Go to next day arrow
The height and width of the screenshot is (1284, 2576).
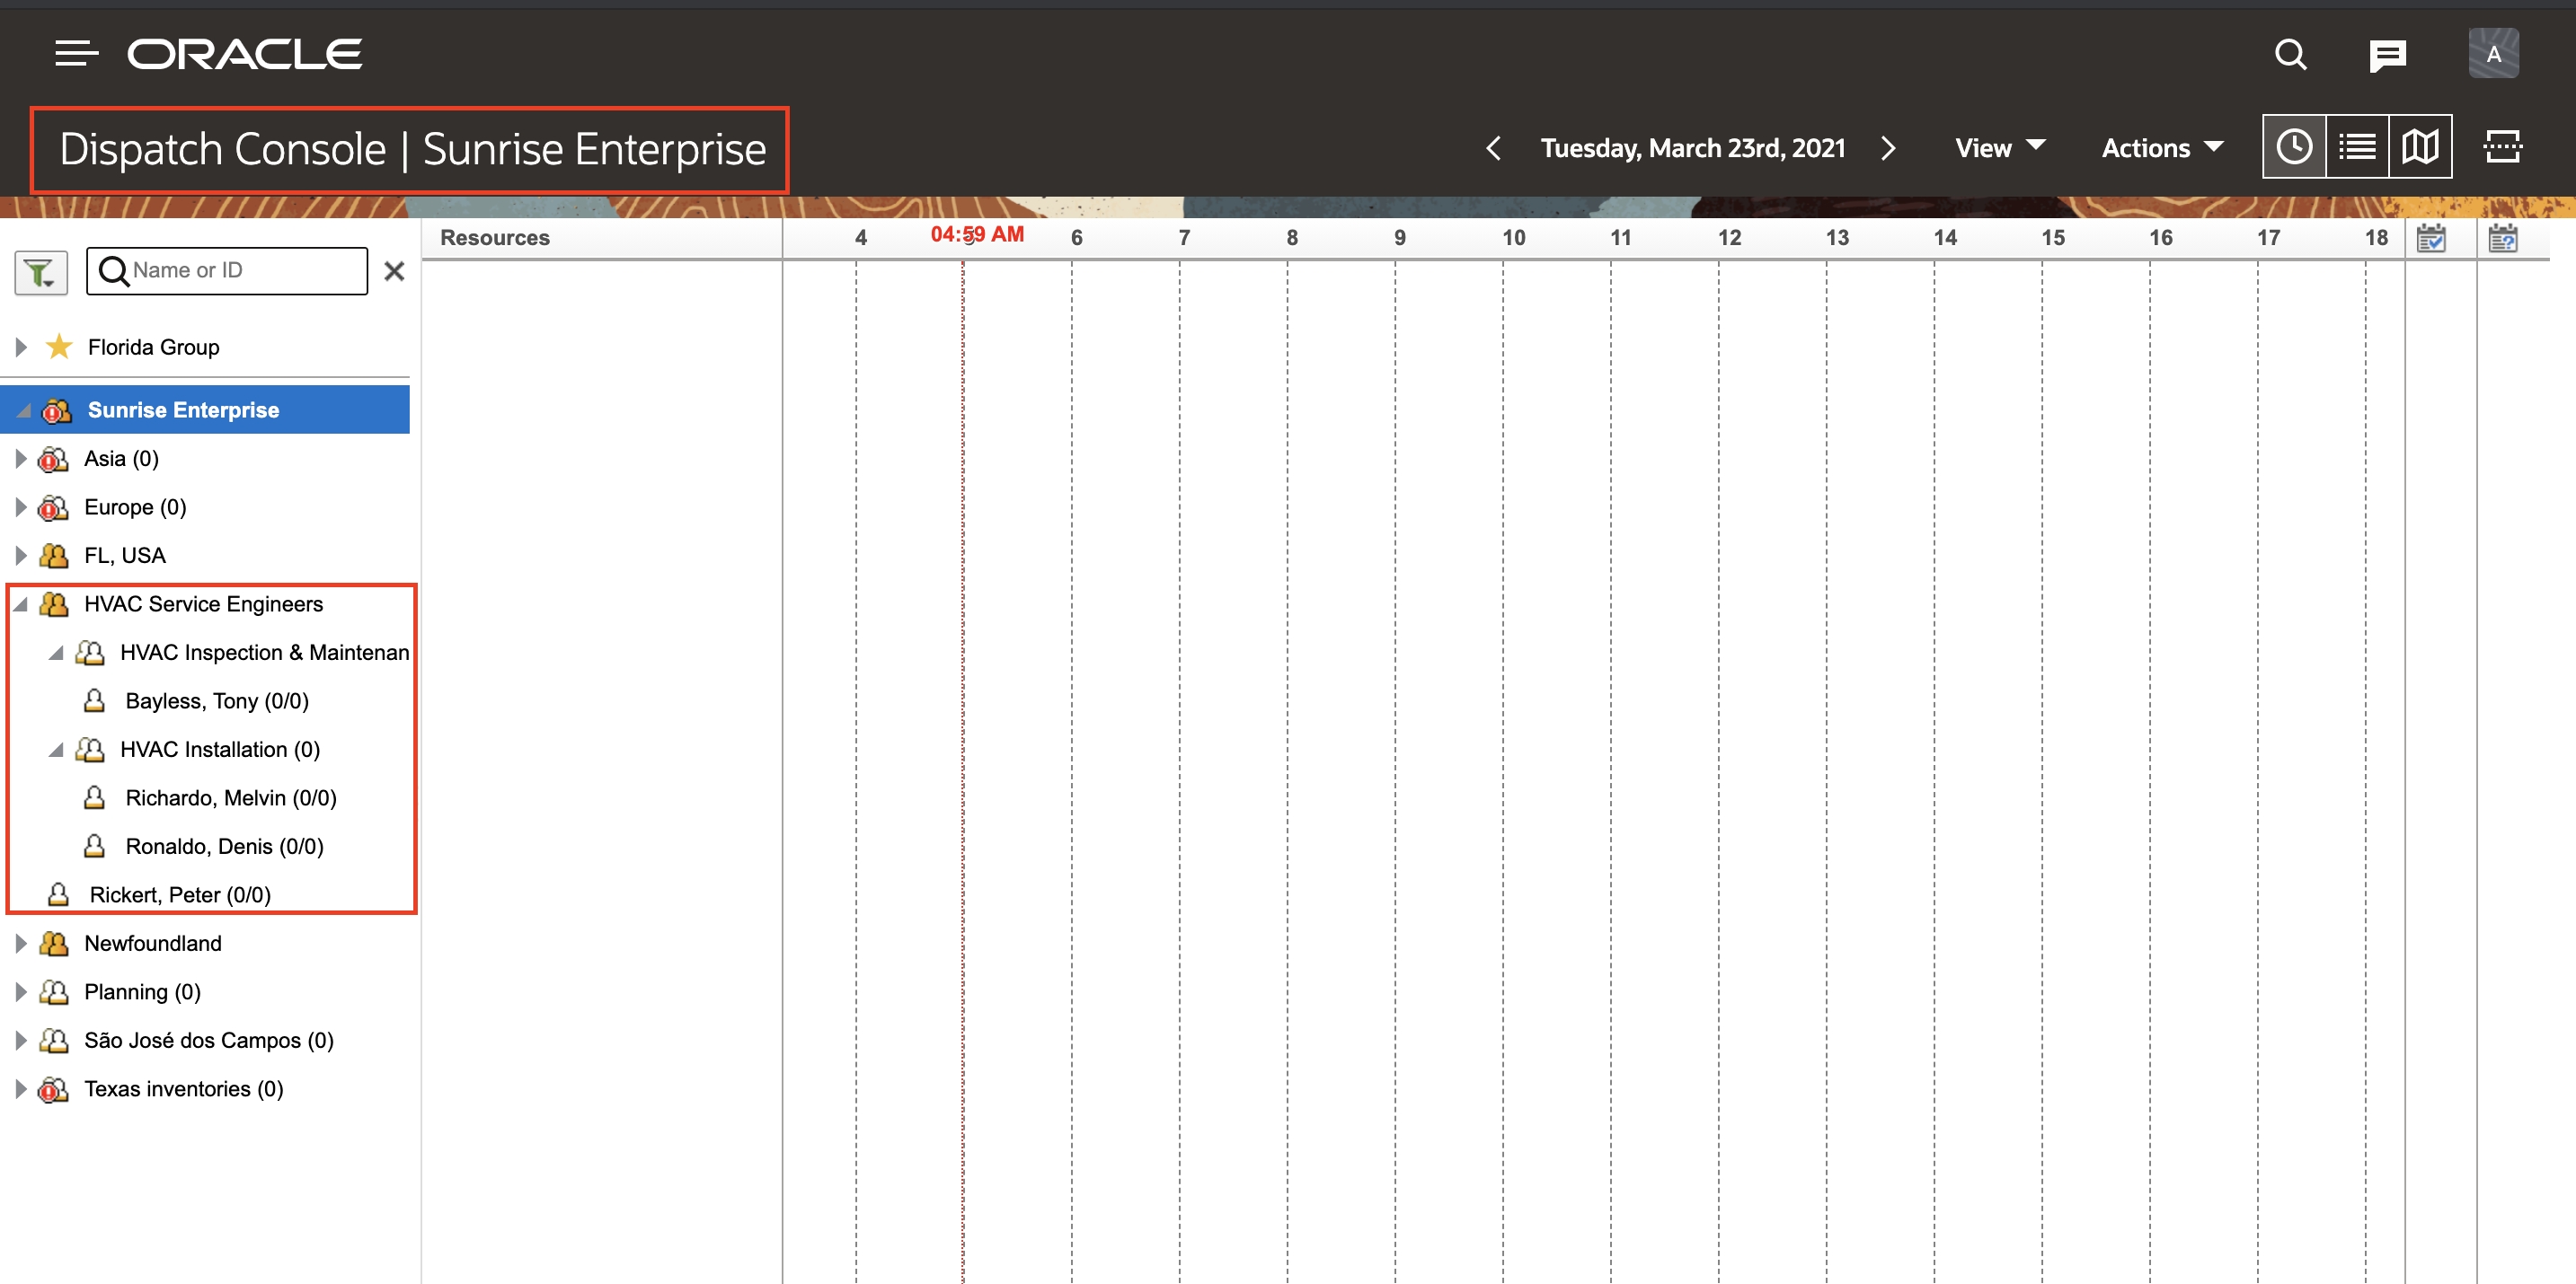(1887, 148)
